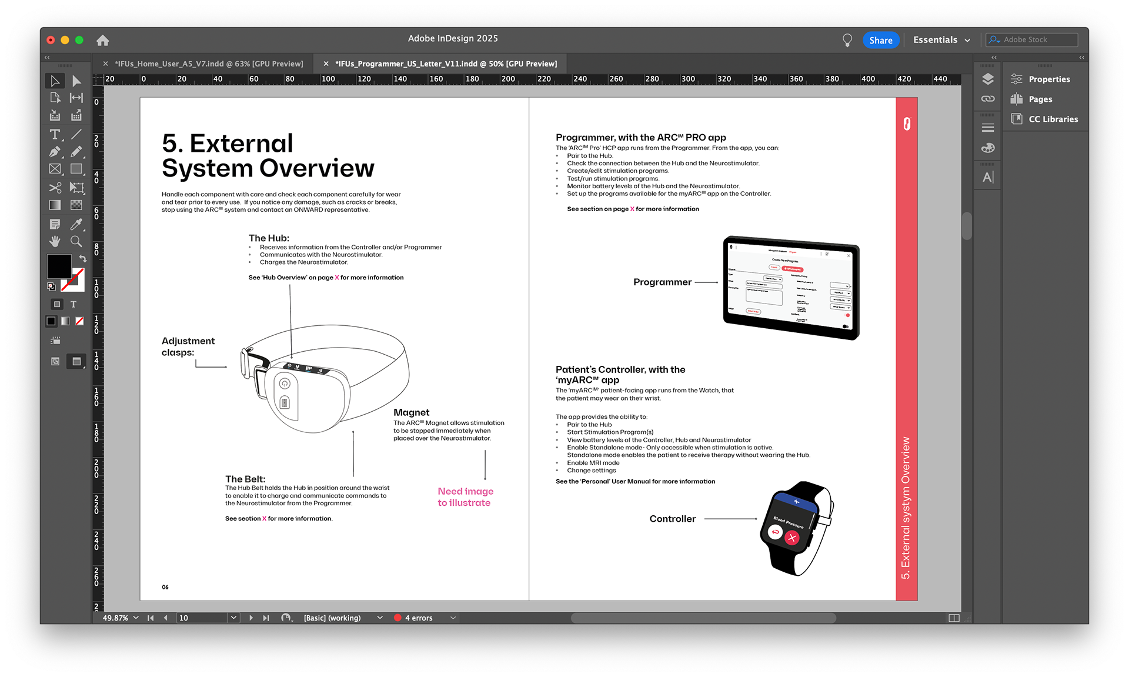This screenshot has width=1129, height=677.
Task: Go to the previous spread
Action: pyautogui.click(x=165, y=618)
